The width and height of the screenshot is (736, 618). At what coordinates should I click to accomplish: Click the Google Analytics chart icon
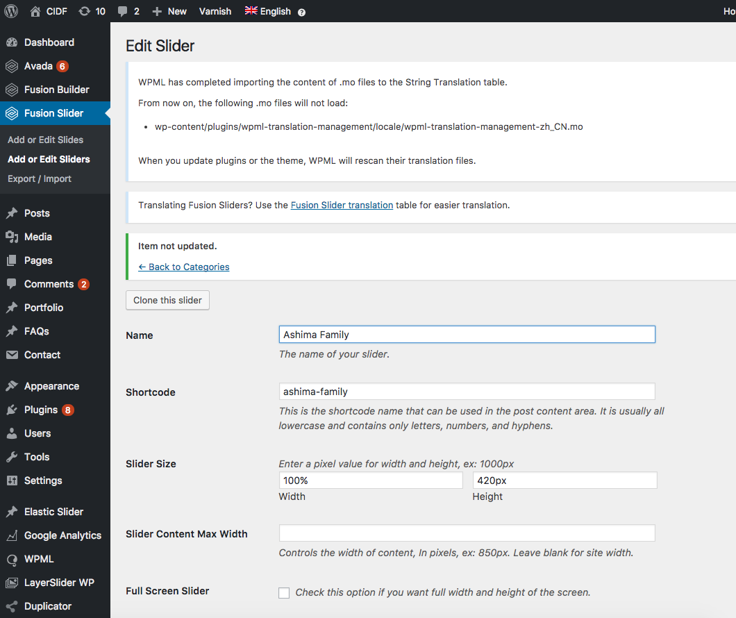tap(12, 535)
